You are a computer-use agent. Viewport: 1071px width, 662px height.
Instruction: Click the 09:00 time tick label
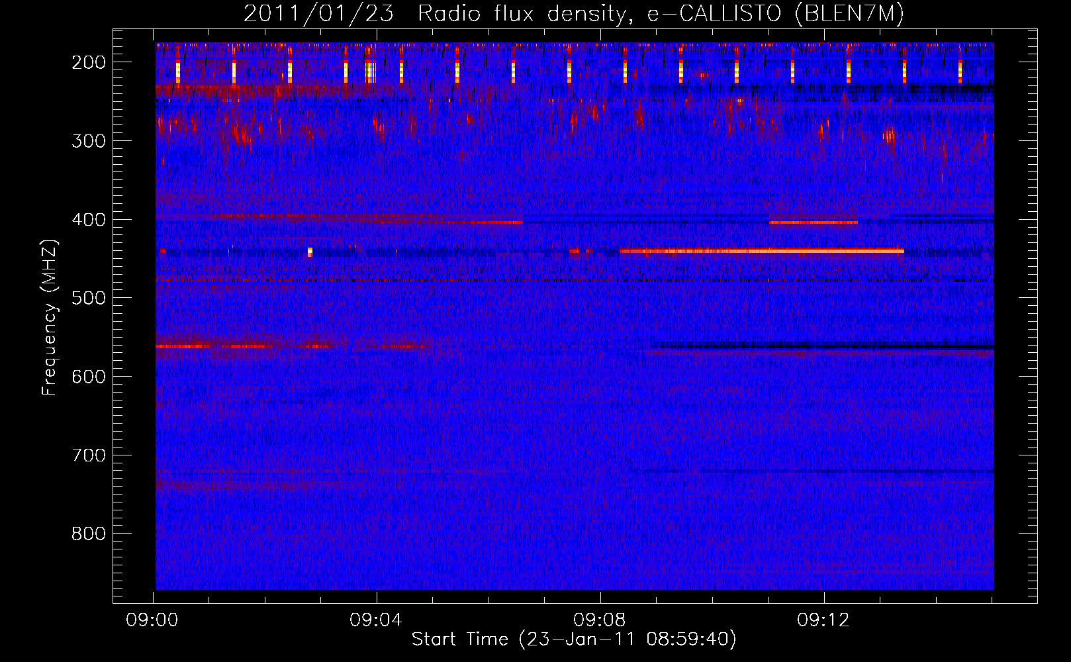coord(153,620)
